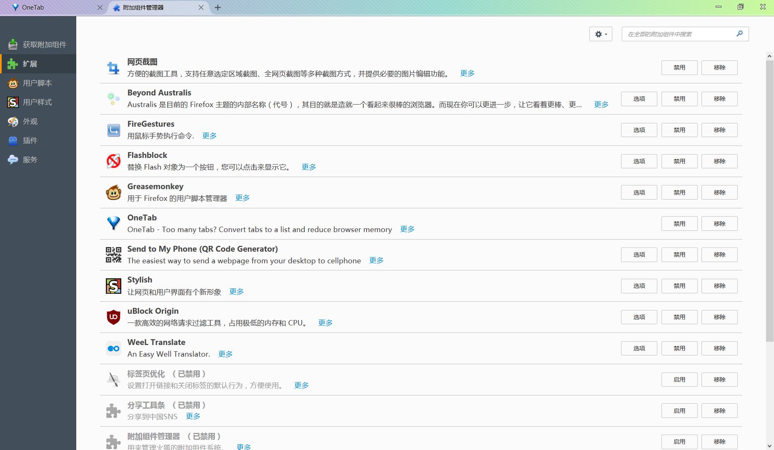Screen dimensions: 774x450
Task: Expand 更多 details for uBlock Origin
Action: point(325,323)
